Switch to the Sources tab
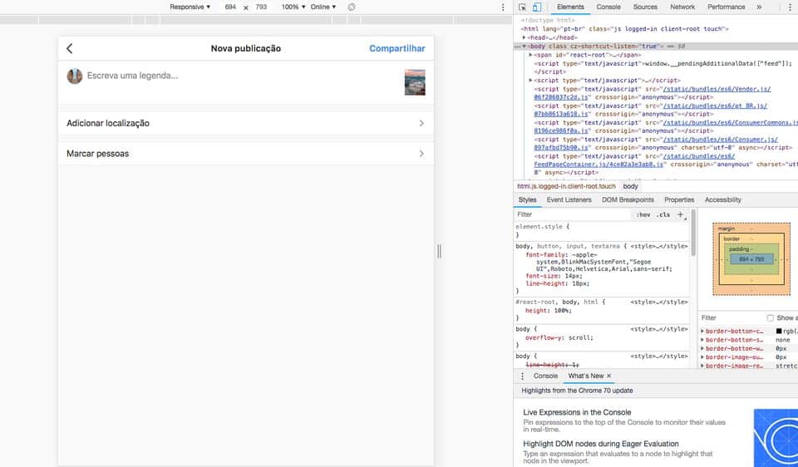This screenshot has height=467, width=798. [645, 7]
